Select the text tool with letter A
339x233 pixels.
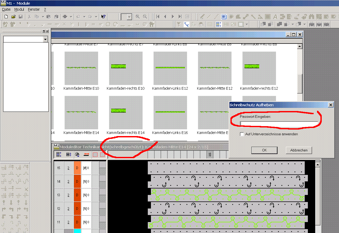click(275, 17)
